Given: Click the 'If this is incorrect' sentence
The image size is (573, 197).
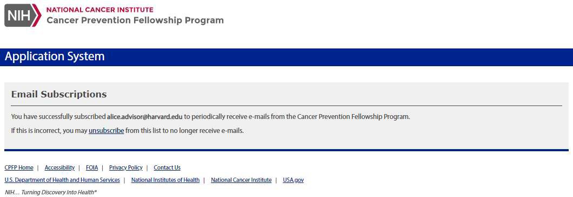Looking at the screenshot, I should click(x=128, y=131).
